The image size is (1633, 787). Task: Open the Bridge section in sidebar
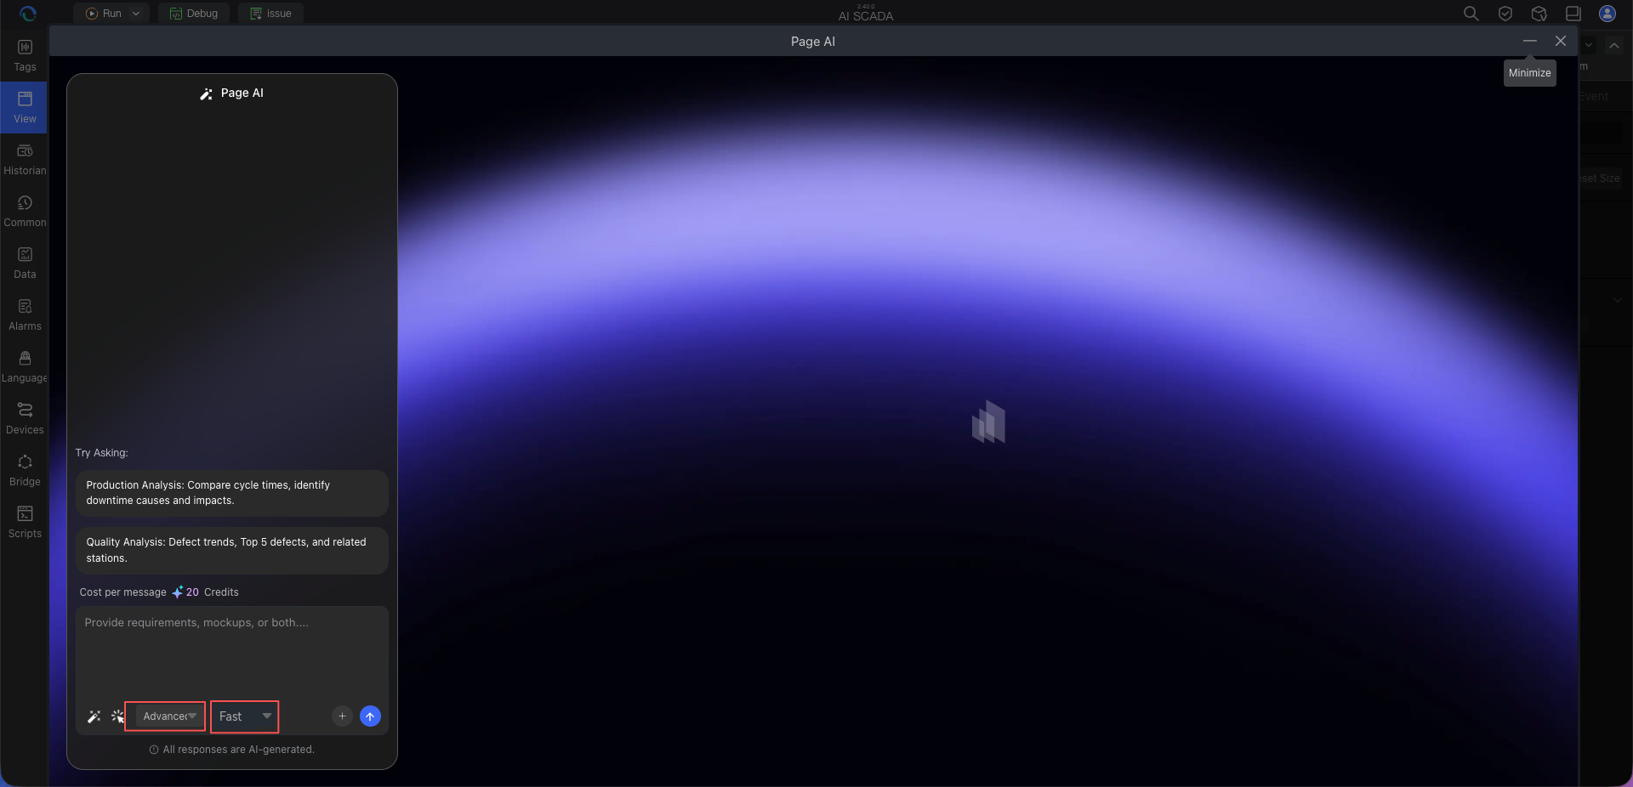[x=25, y=471]
